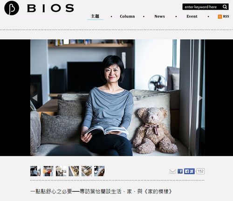Select the fifth gallery thumbnail
This screenshot has width=233, height=201.
(87, 171)
